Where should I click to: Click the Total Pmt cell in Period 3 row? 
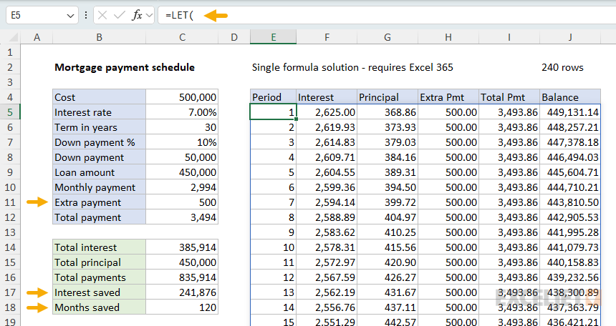[509, 142]
